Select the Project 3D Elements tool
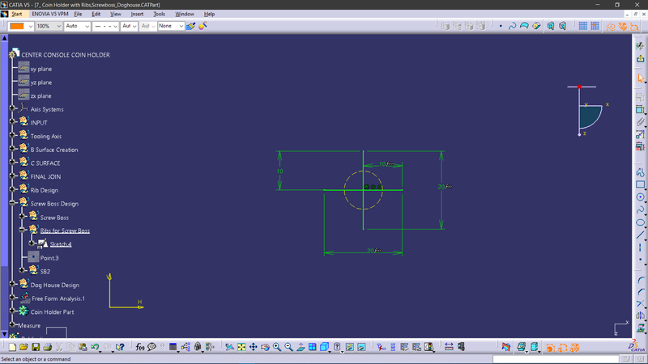Screen dimensions: 648x364 pos(640,328)
